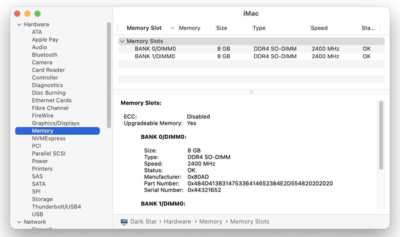400x237 pixels.
Task: Open Power in the sidebar
Action: point(40,161)
